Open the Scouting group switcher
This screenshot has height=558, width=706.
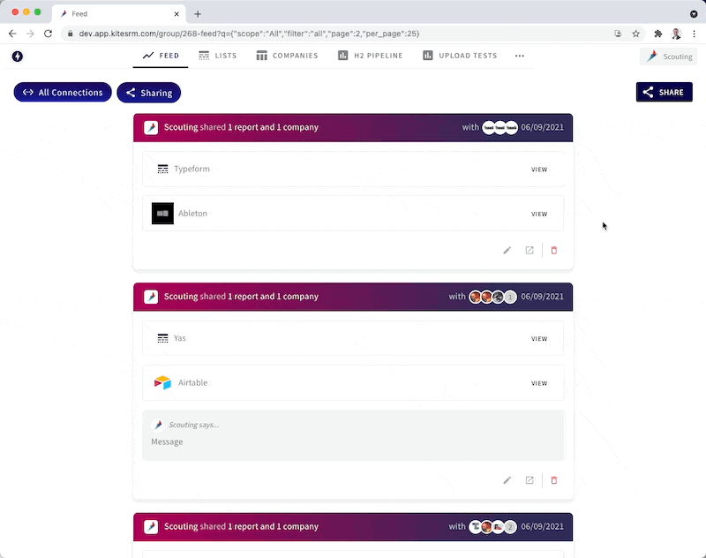668,57
